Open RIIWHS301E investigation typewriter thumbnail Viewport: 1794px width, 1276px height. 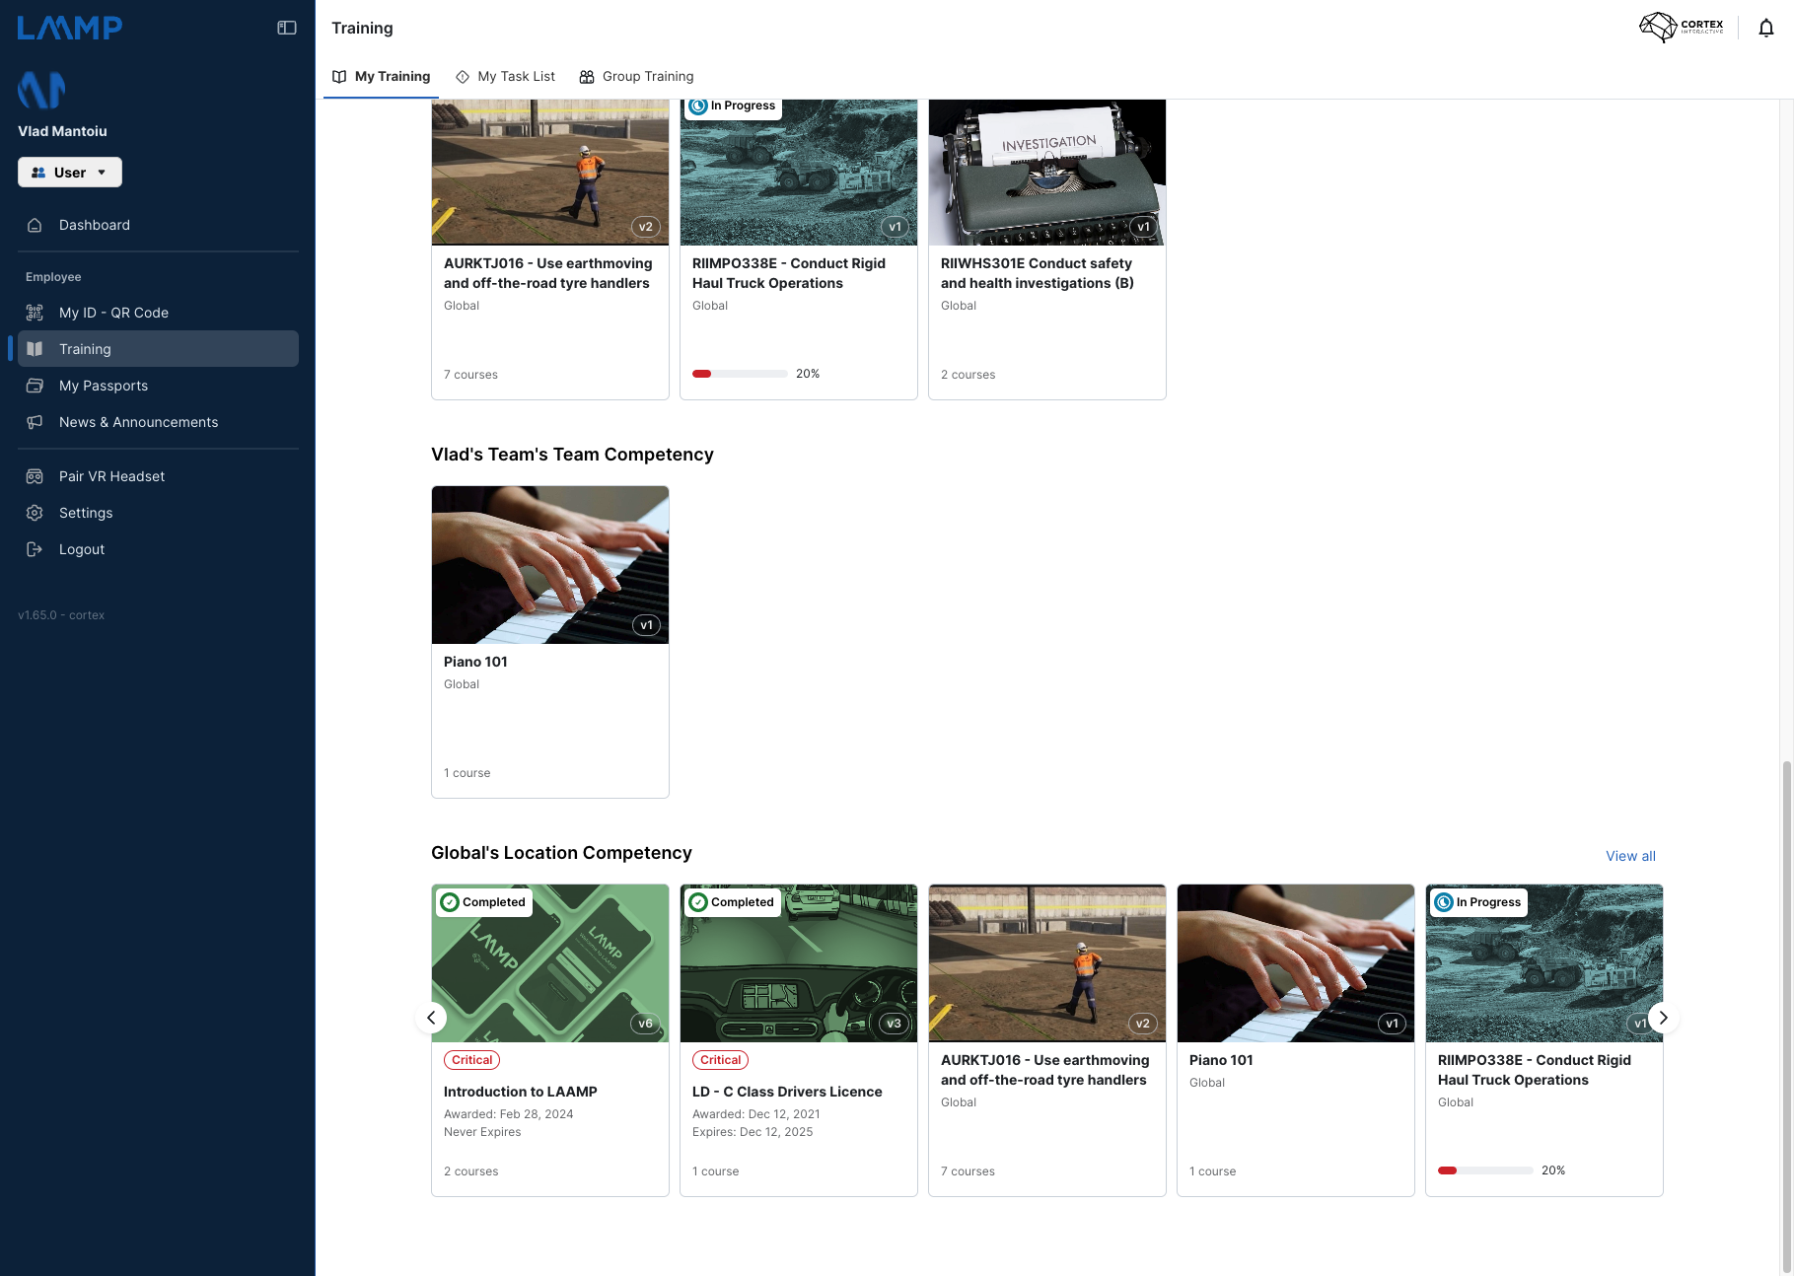pos(1047,173)
